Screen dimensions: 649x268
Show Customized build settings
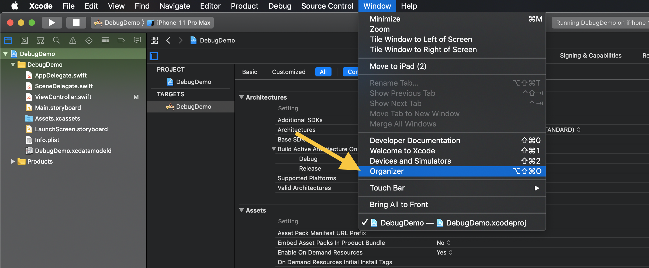(x=289, y=72)
